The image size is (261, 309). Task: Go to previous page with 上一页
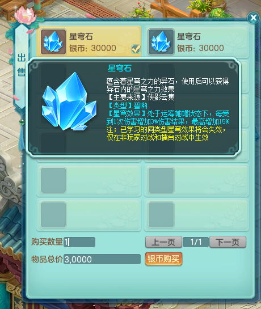coord(163,242)
